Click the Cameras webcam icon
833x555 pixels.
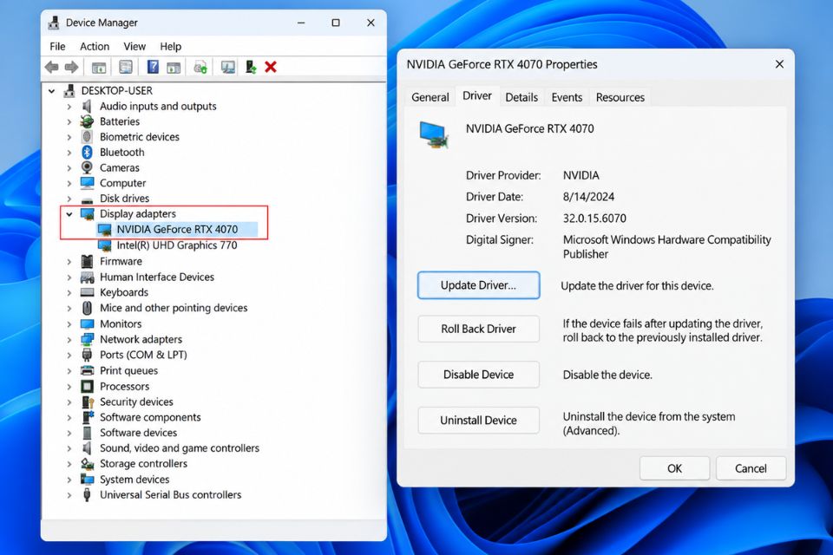click(x=87, y=167)
